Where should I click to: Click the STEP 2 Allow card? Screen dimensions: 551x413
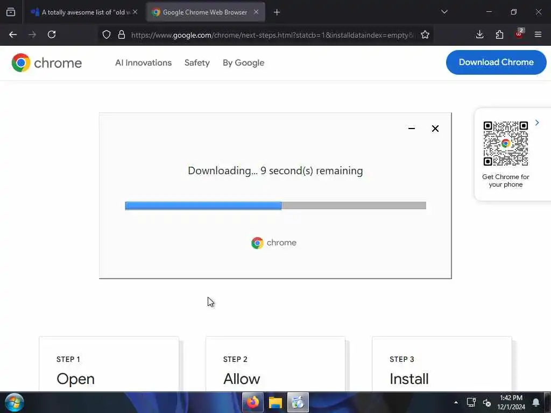[275, 364]
